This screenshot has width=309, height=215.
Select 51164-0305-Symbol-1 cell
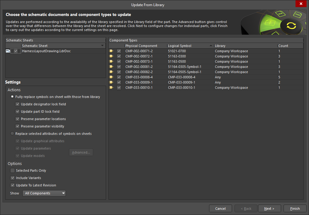coord(185,67)
